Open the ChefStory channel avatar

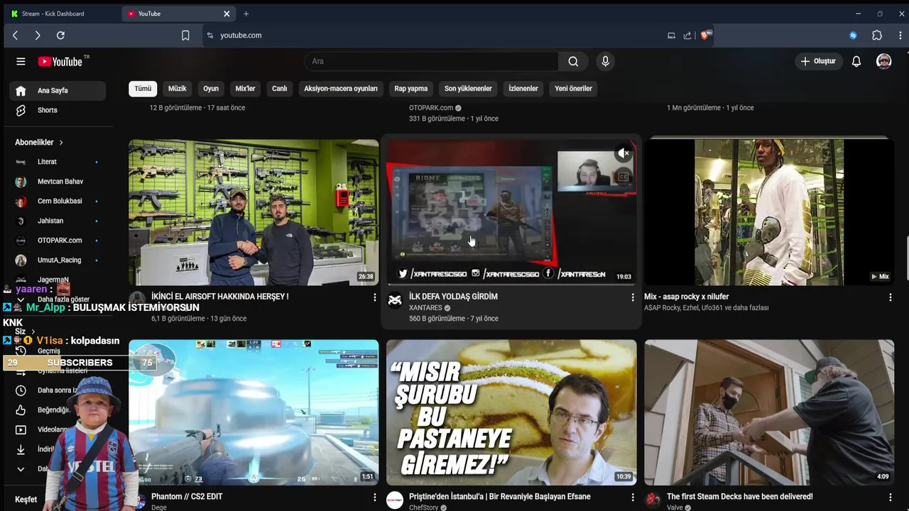click(x=395, y=500)
